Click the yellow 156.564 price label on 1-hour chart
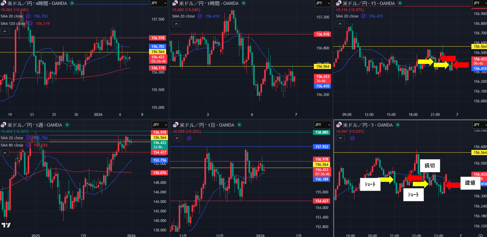This screenshot has width=487, height=237. (x=322, y=66)
